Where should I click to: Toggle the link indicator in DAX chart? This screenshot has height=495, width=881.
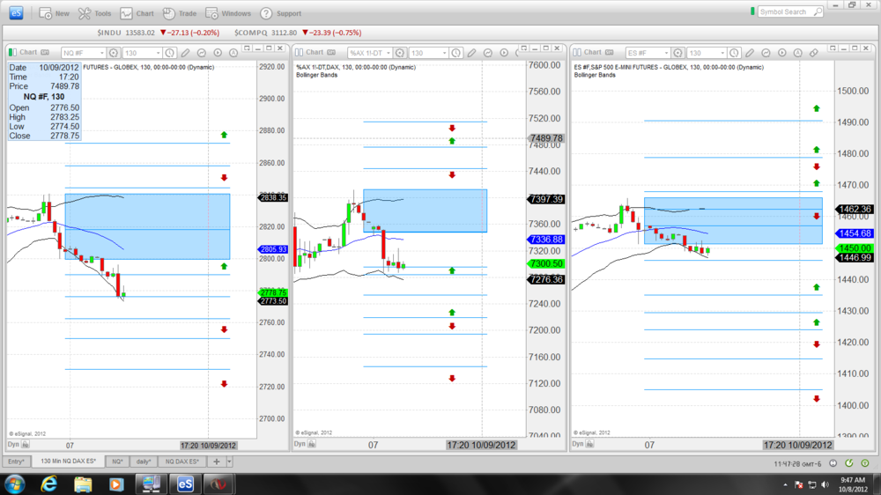point(299,52)
